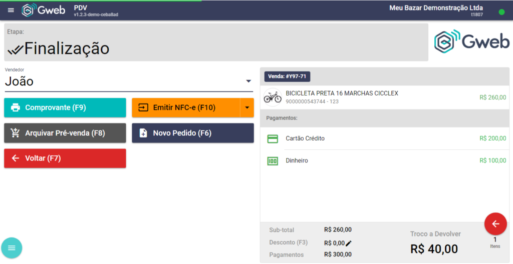
Task: Emit invoice with Emitir NFC-e (F10)
Action: tap(186, 107)
